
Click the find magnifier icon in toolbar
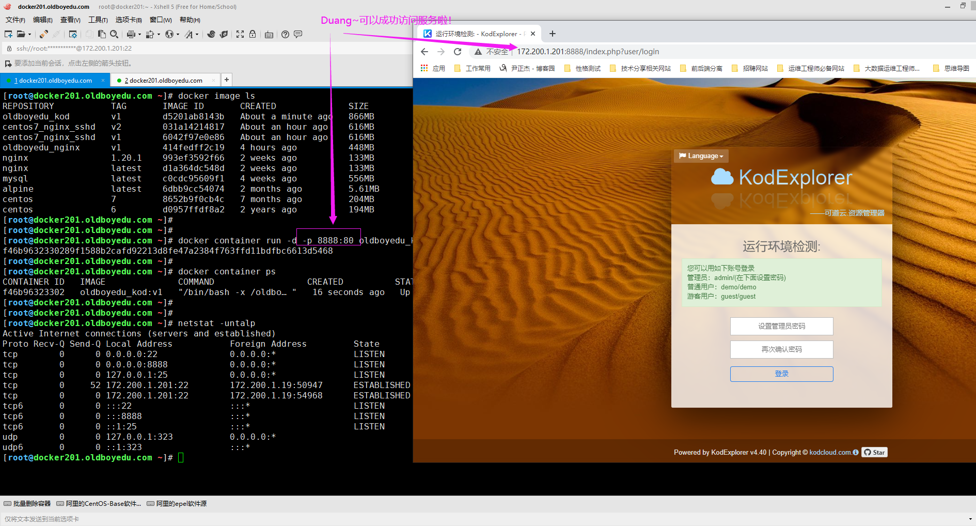tap(114, 34)
